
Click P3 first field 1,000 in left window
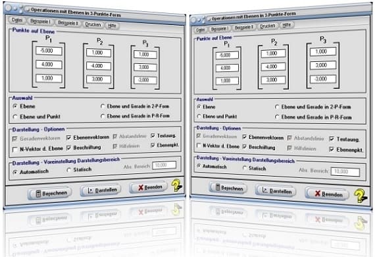[x=145, y=55]
